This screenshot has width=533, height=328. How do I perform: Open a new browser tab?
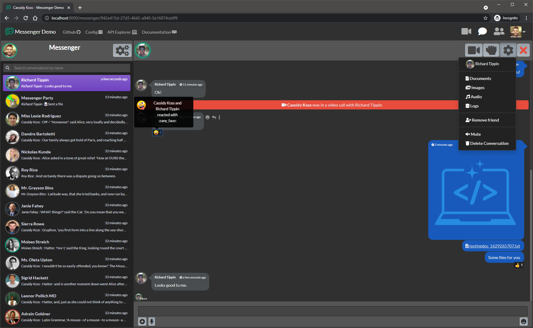tap(80, 8)
